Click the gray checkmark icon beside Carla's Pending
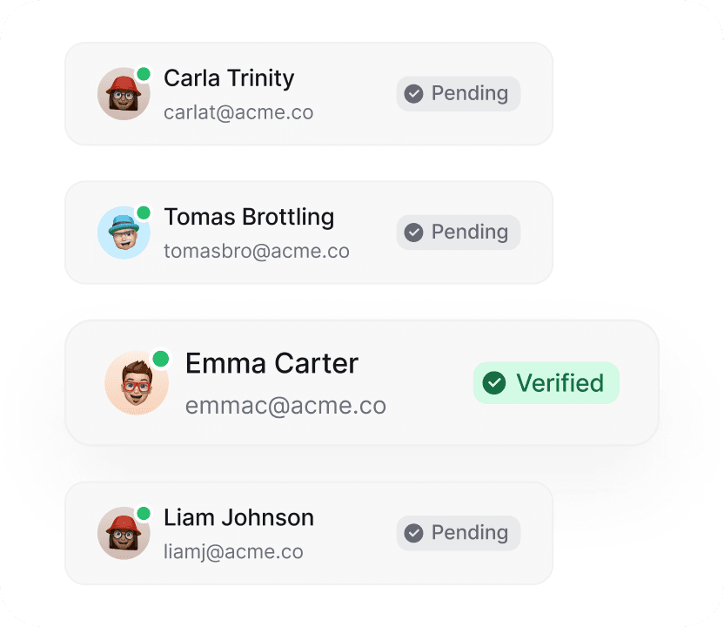Viewport: 724px width, 627px height. 414,94
